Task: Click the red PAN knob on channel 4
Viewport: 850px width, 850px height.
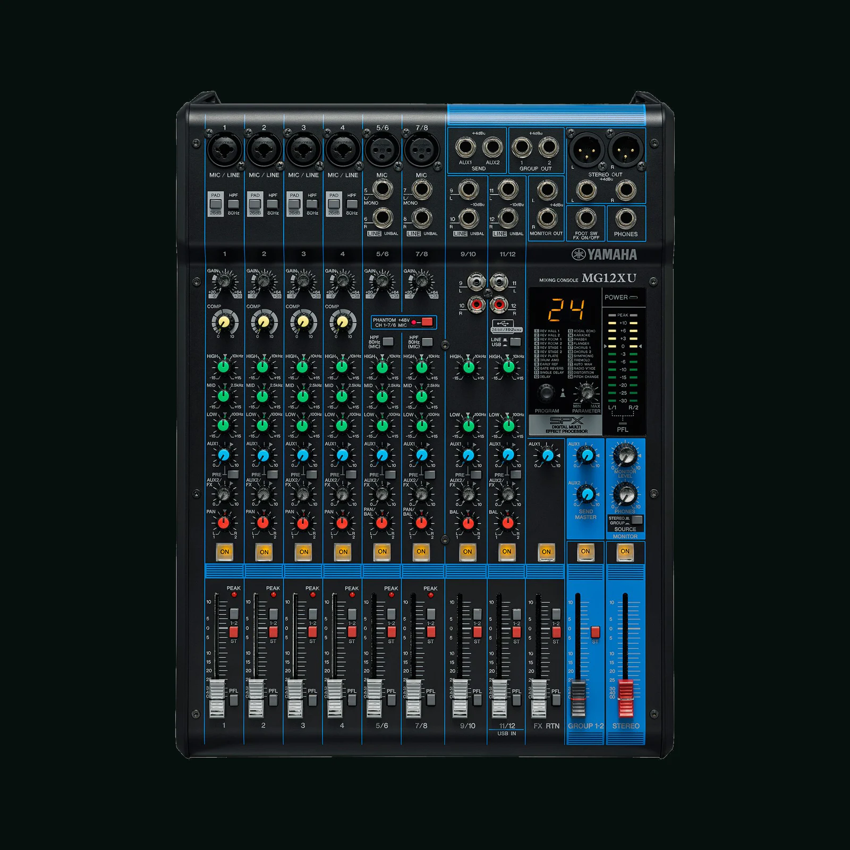Action: coord(342,523)
